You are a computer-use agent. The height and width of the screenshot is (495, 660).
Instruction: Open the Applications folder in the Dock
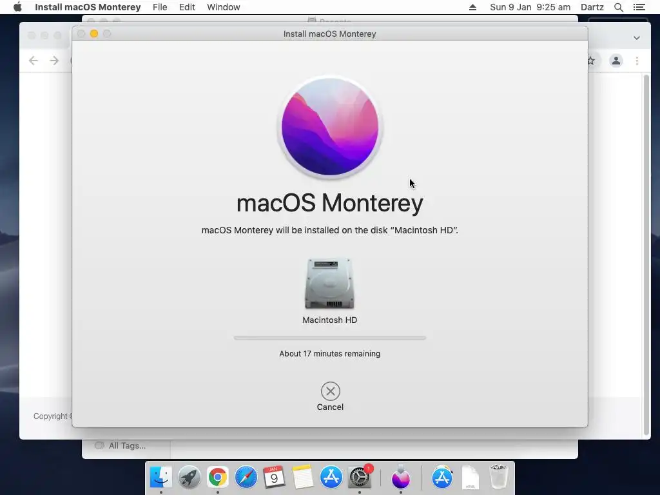click(x=442, y=477)
